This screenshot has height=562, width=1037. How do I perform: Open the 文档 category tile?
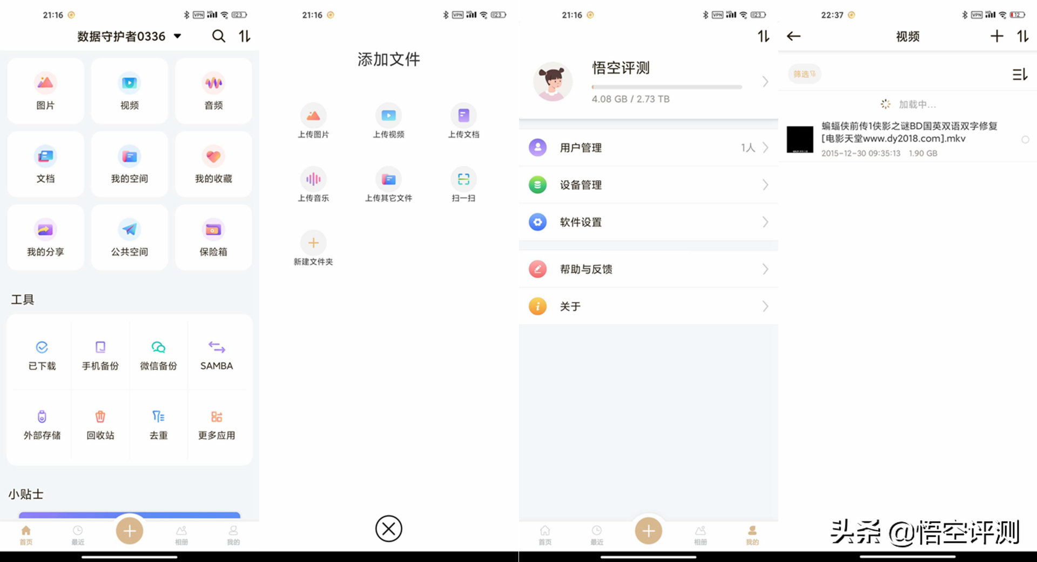(45, 164)
